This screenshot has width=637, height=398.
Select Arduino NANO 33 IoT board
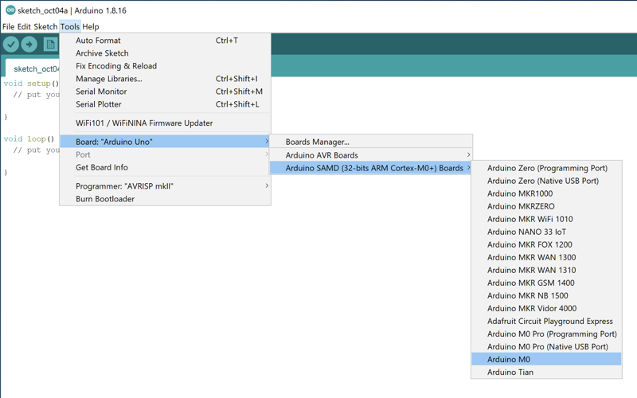coord(546,232)
